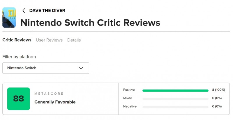233x120 pixels.
Task: Click the Filter by platform label
Action: [19, 57]
